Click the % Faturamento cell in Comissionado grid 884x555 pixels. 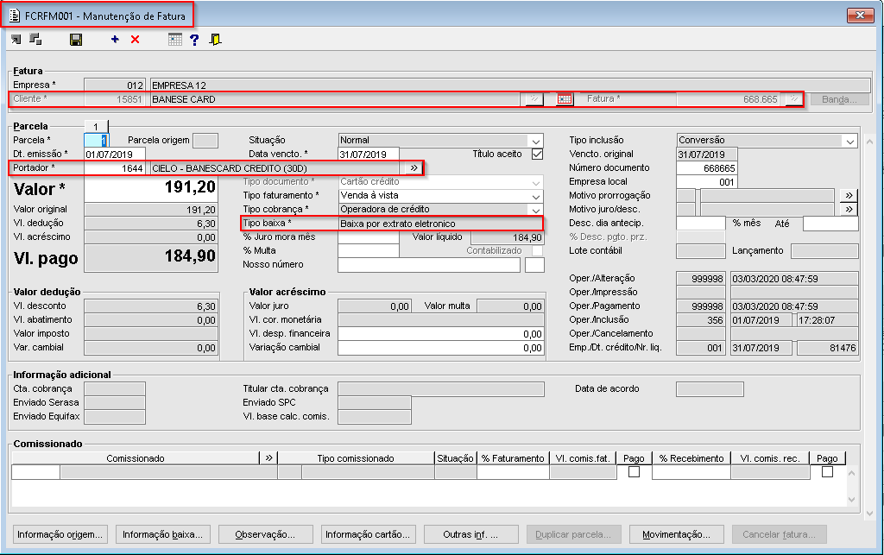coord(513,472)
